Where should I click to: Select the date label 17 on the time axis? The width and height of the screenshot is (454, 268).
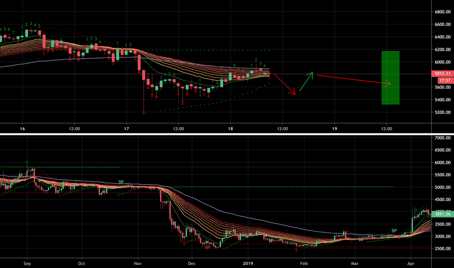(x=126, y=129)
